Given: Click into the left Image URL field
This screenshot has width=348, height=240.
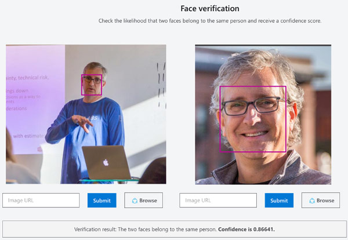Looking at the screenshot, I should (41, 201).
